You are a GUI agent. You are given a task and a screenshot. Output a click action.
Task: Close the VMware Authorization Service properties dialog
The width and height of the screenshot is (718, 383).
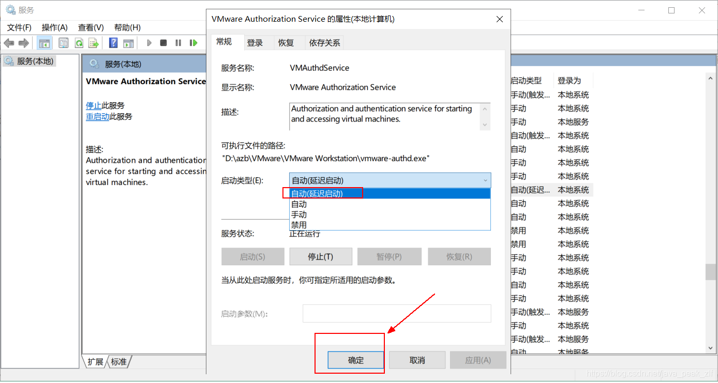(499, 19)
